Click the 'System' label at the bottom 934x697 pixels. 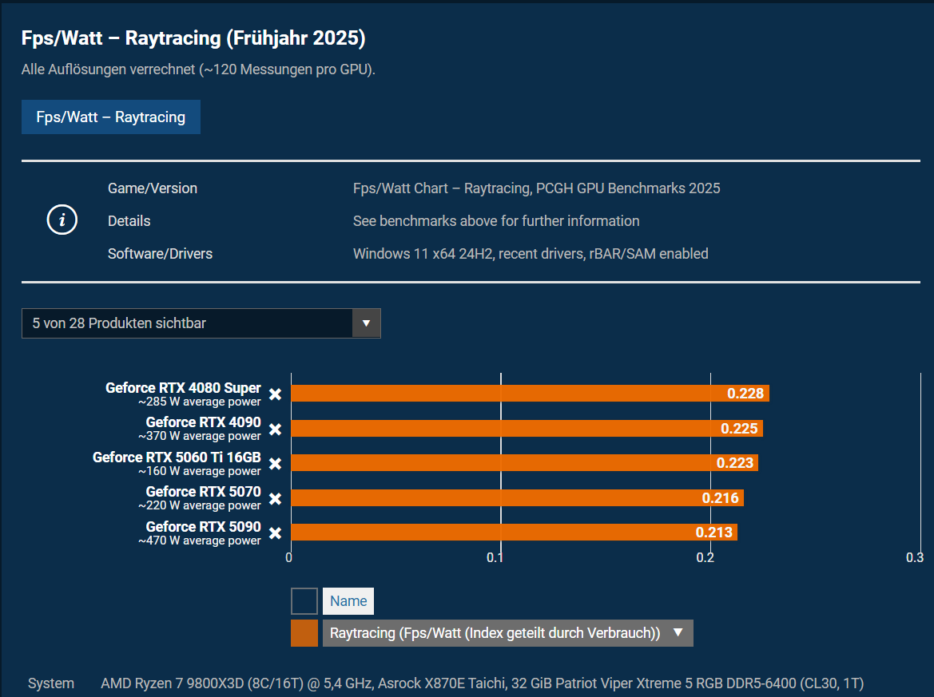[51, 683]
